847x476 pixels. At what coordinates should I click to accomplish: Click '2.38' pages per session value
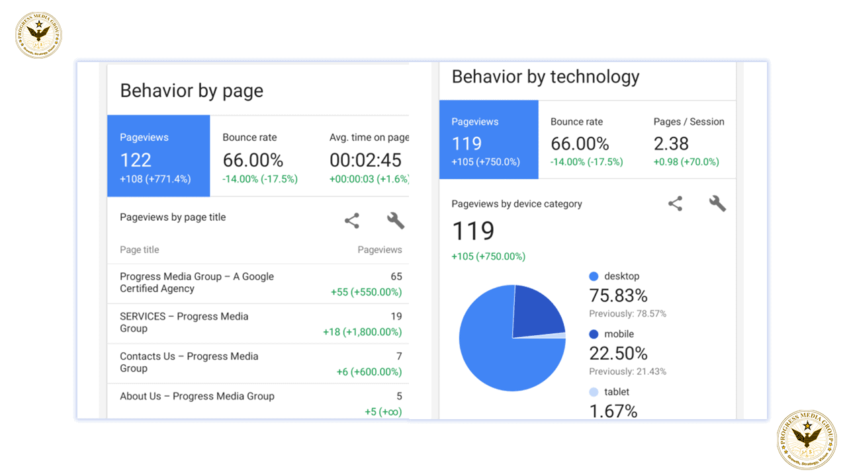click(671, 144)
